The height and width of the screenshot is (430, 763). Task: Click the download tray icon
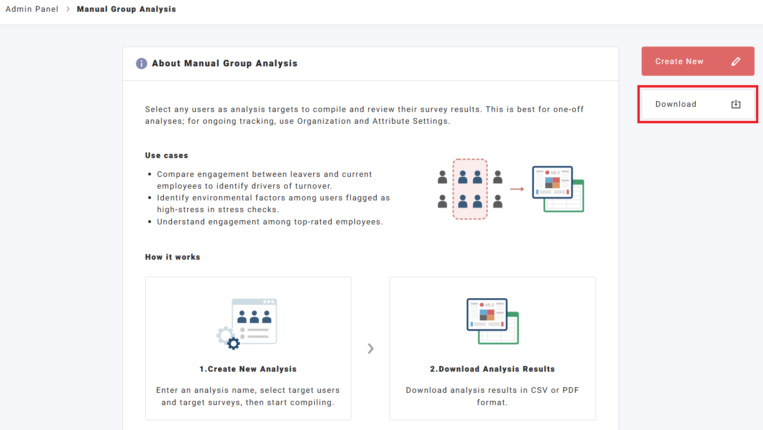pos(736,104)
